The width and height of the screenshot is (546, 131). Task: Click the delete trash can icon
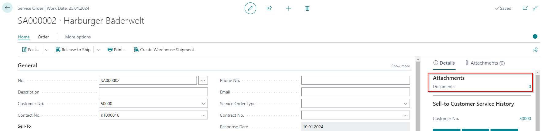point(307,8)
